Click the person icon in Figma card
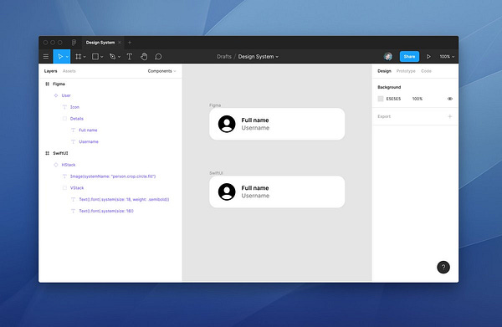 click(227, 124)
